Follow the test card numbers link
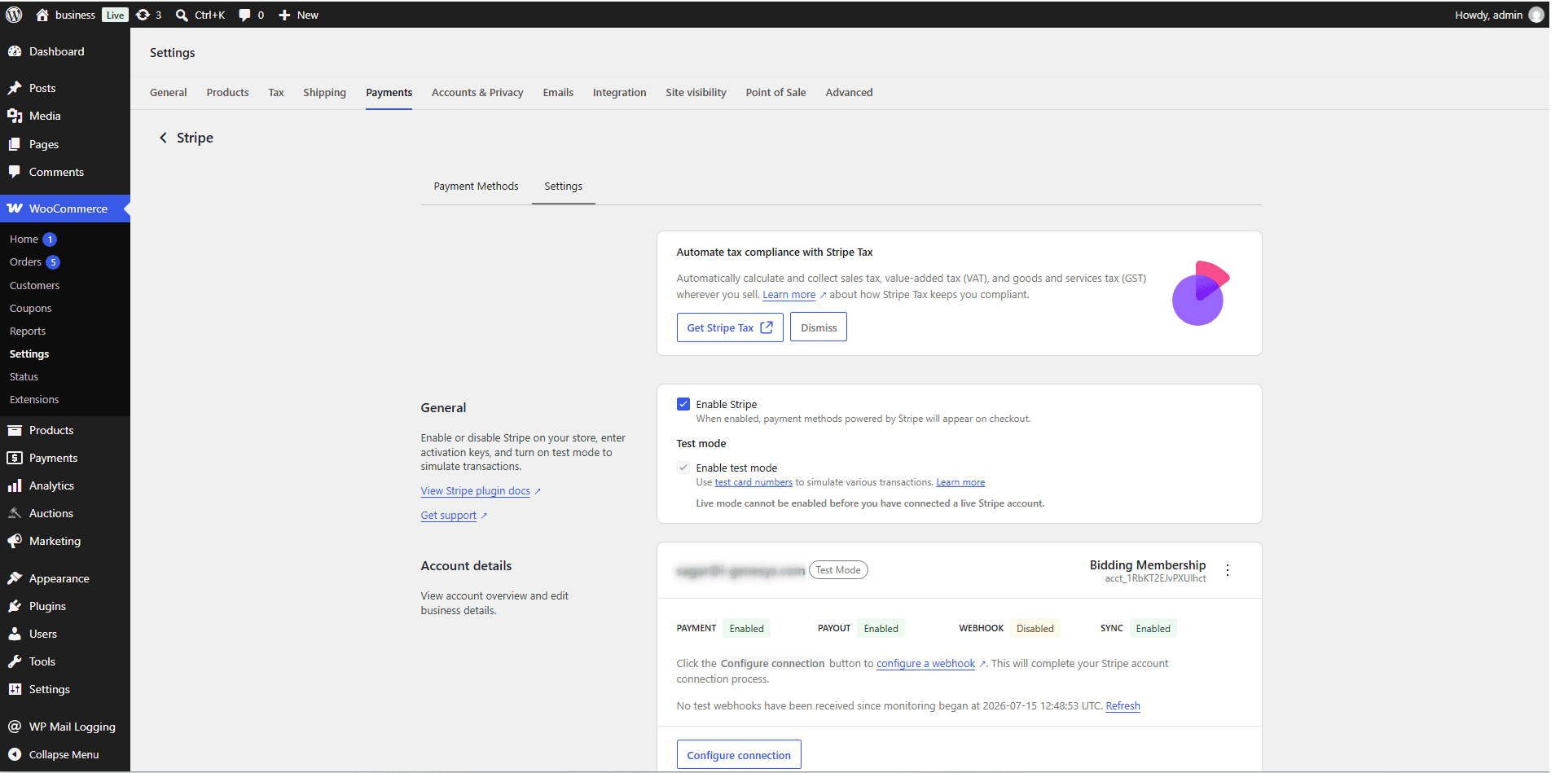The width and height of the screenshot is (1564, 773). coord(753,482)
